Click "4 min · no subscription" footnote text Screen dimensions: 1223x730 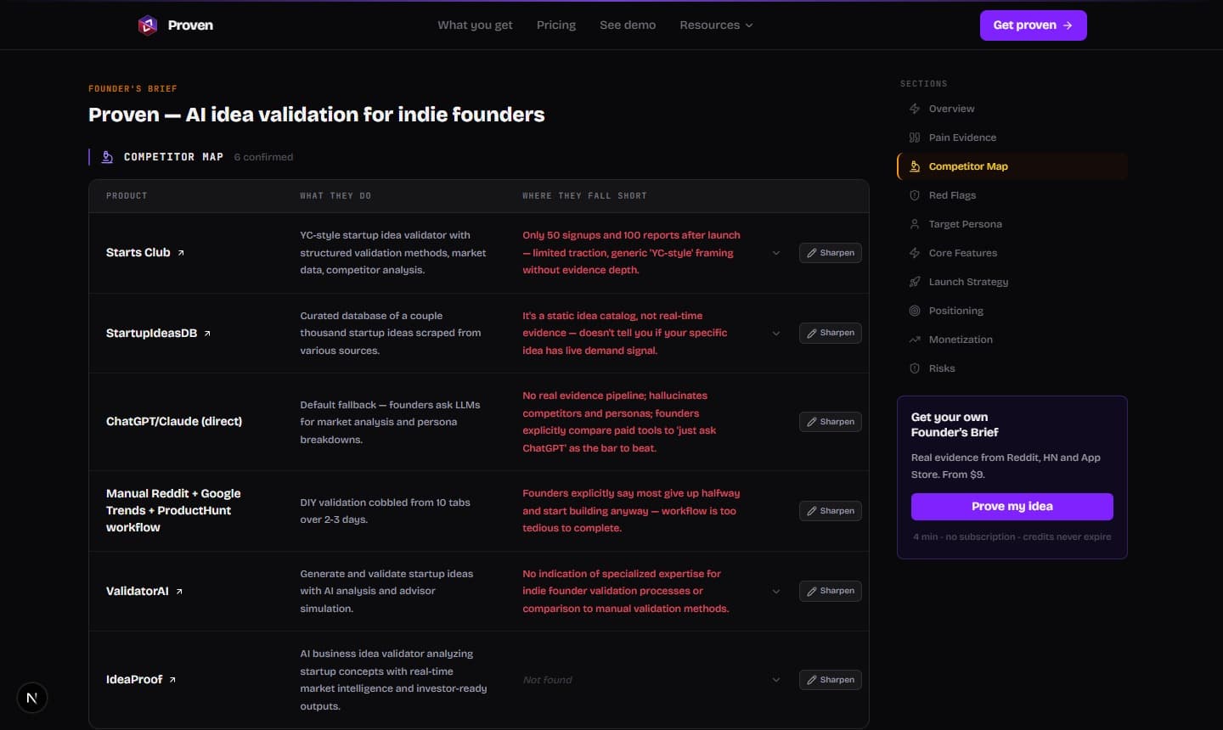(x=1012, y=537)
